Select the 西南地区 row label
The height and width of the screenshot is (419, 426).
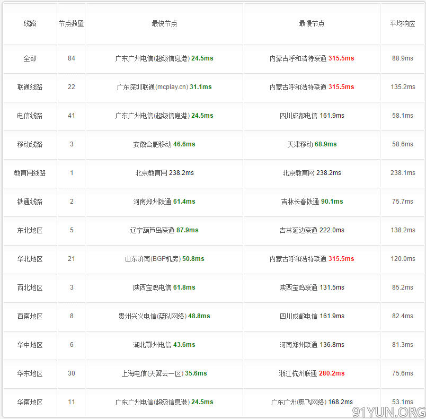pos(30,316)
